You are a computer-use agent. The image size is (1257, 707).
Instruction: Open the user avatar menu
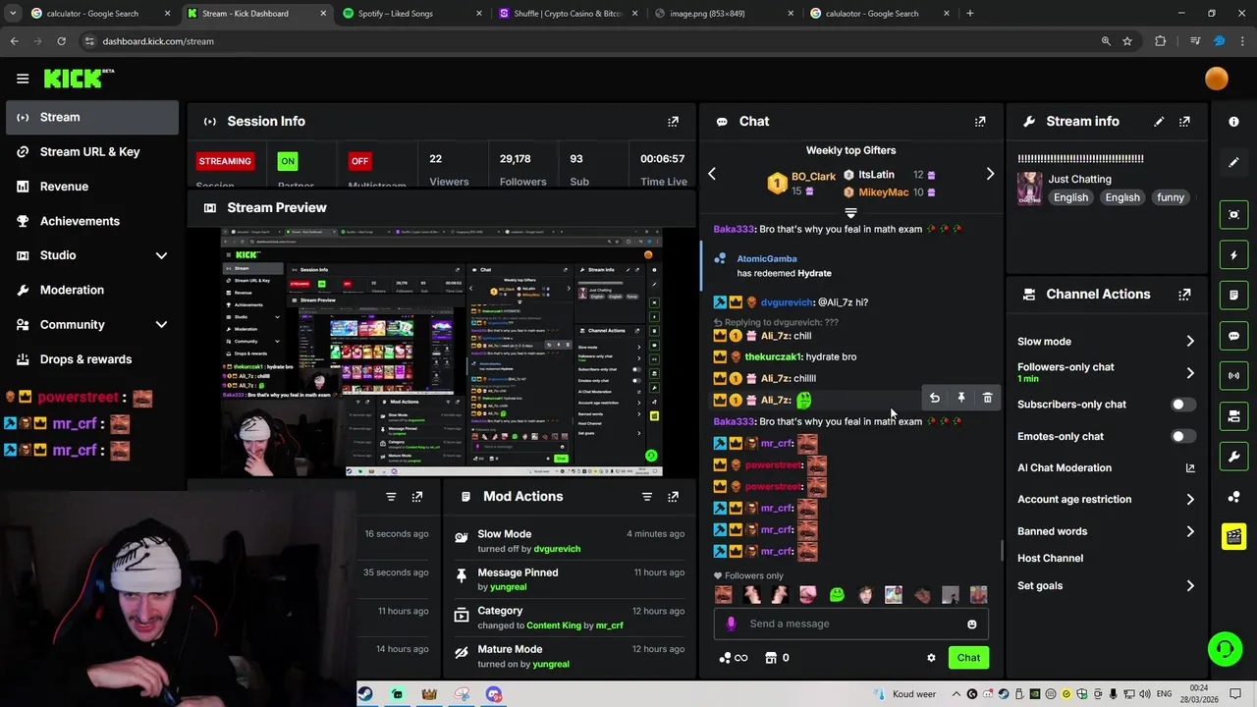point(1216,79)
